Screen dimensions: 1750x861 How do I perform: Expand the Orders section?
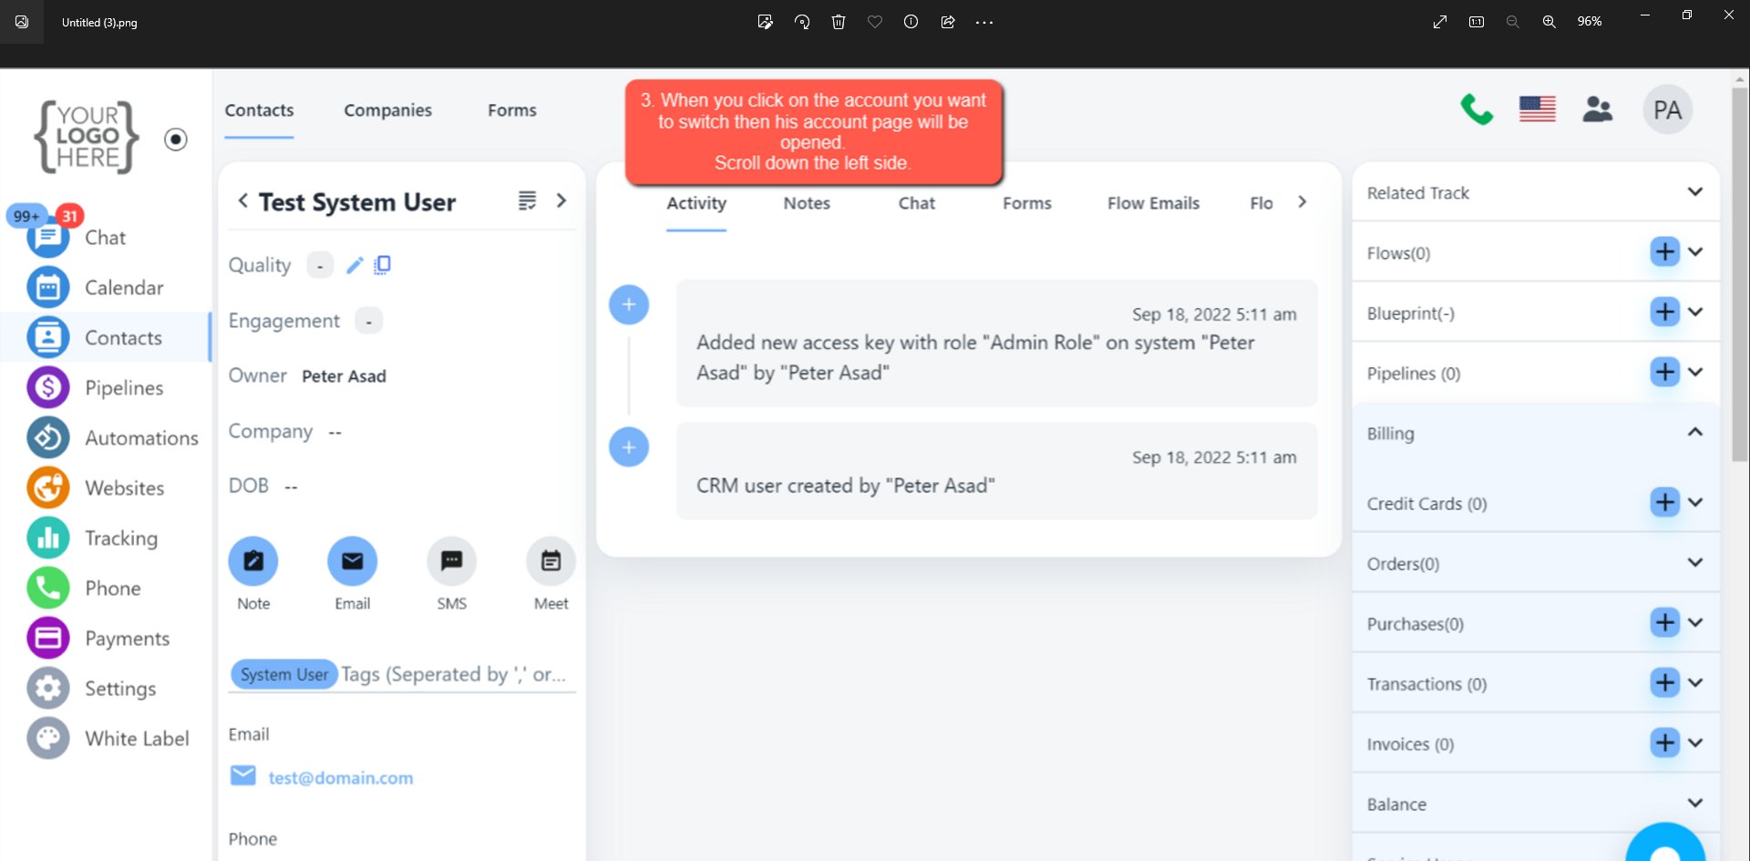1694,563
